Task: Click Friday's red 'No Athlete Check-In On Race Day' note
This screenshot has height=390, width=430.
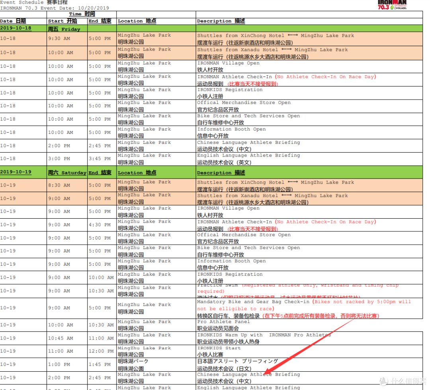Action: pyautogui.click(x=326, y=77)
